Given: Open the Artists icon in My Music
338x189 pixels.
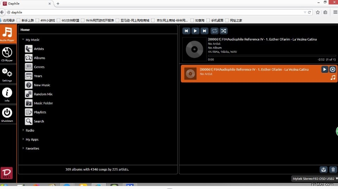Looking at the screenshot, I should [29, 49].
